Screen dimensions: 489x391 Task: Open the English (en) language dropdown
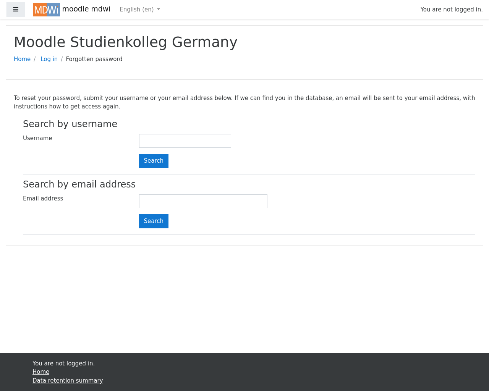[139, 10]
